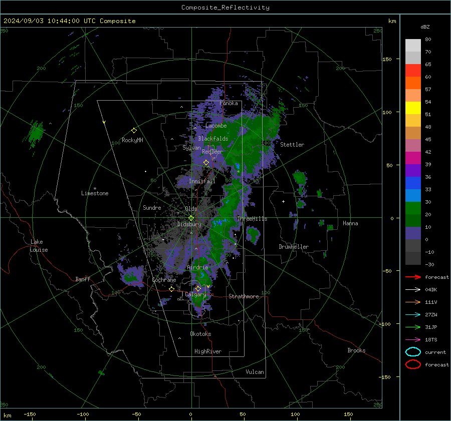The height and width of the screenshot is (421, 451).
Task: Click the Ponoka city label
Action: tap(229, 103)
